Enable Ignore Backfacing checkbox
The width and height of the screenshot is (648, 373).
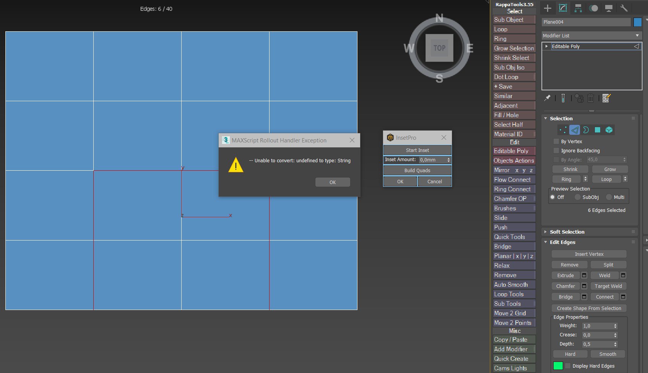tap(556, 150)
